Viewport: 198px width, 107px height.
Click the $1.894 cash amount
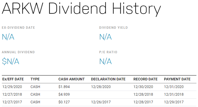[x=64, y=87]
